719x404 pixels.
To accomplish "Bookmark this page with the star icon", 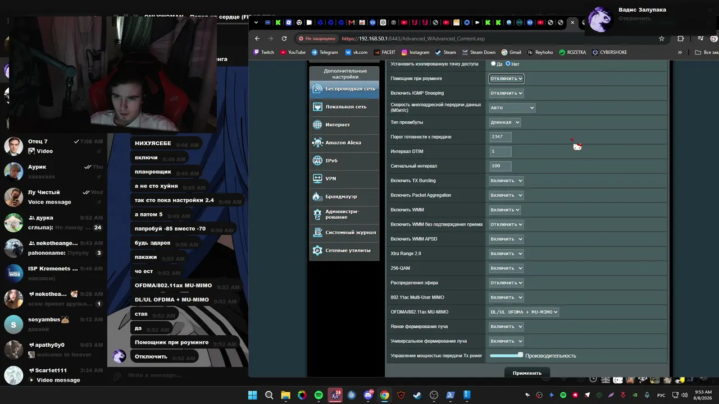I will tap(662, 38).
